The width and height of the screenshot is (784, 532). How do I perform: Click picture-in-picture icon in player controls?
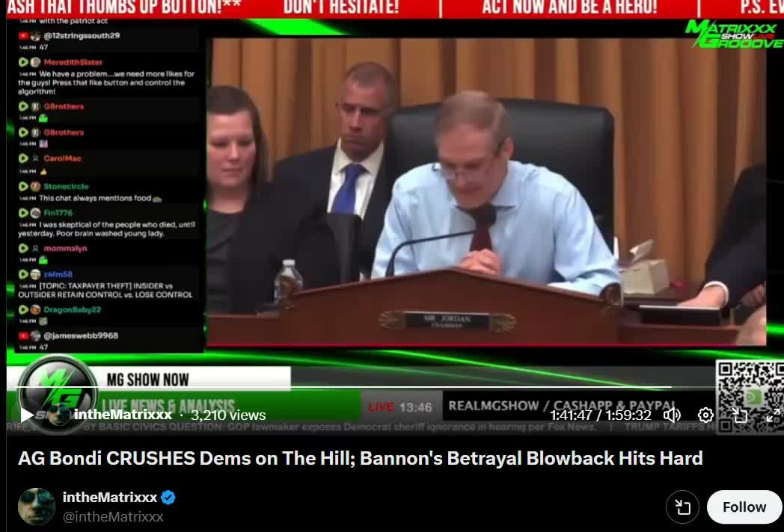point(739,415)
